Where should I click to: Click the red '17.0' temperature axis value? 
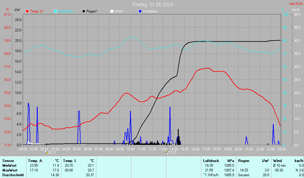(7, 67)
